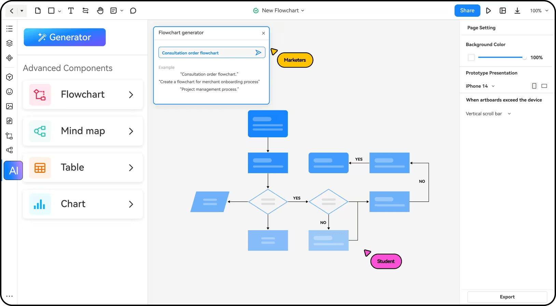Viewport: 556px width, 306px height.
Task: Open the iPhone 14 device dropdown
Action: coord(480,86)
